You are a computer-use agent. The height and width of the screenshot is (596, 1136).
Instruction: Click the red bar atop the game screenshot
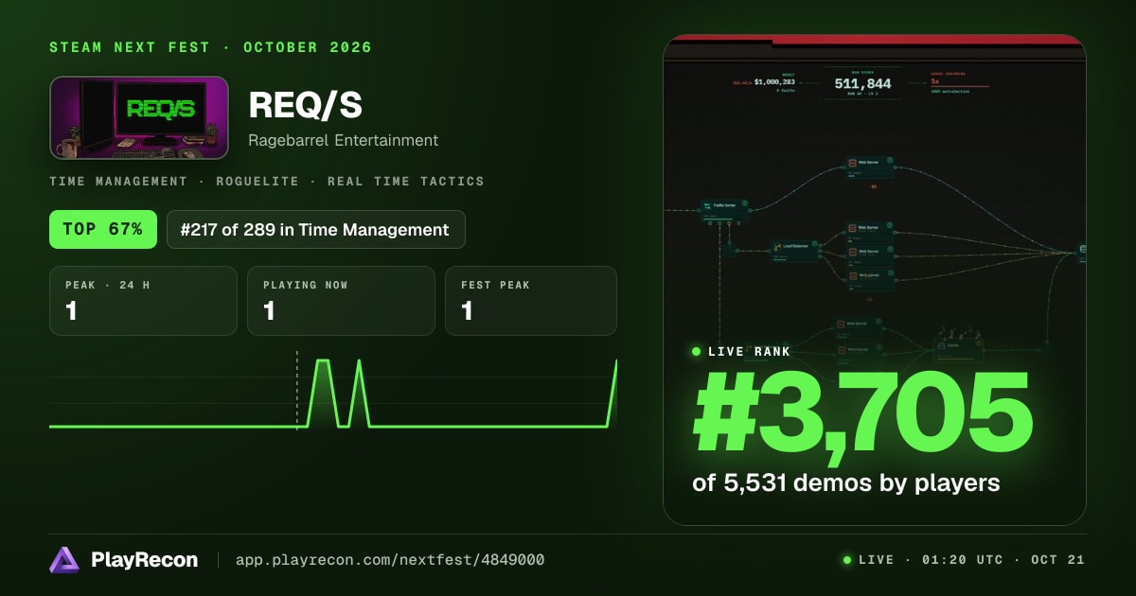tap(875, 40)
